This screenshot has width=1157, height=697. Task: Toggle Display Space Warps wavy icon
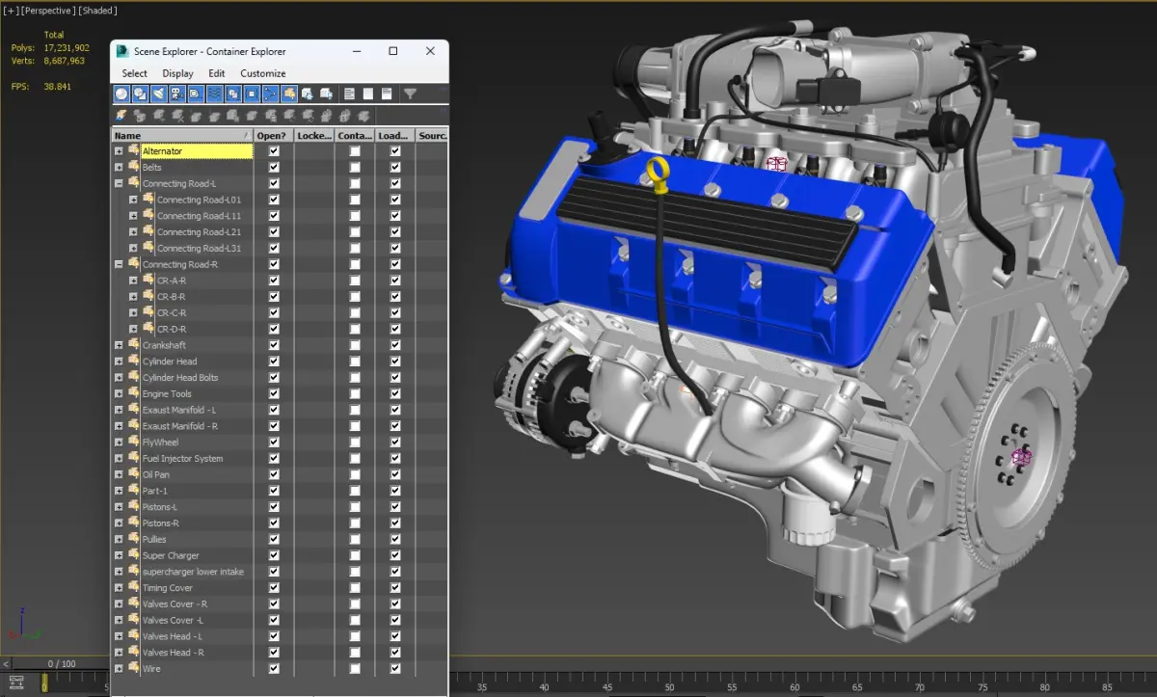pyautogui.click(x=214, y=94)
